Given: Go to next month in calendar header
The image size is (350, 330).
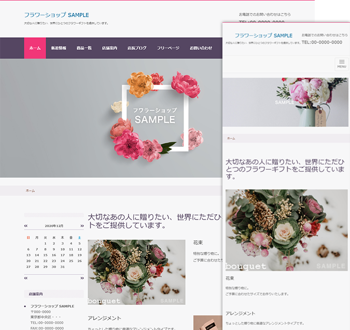Looking at the screenshot, I should point(81,226).
